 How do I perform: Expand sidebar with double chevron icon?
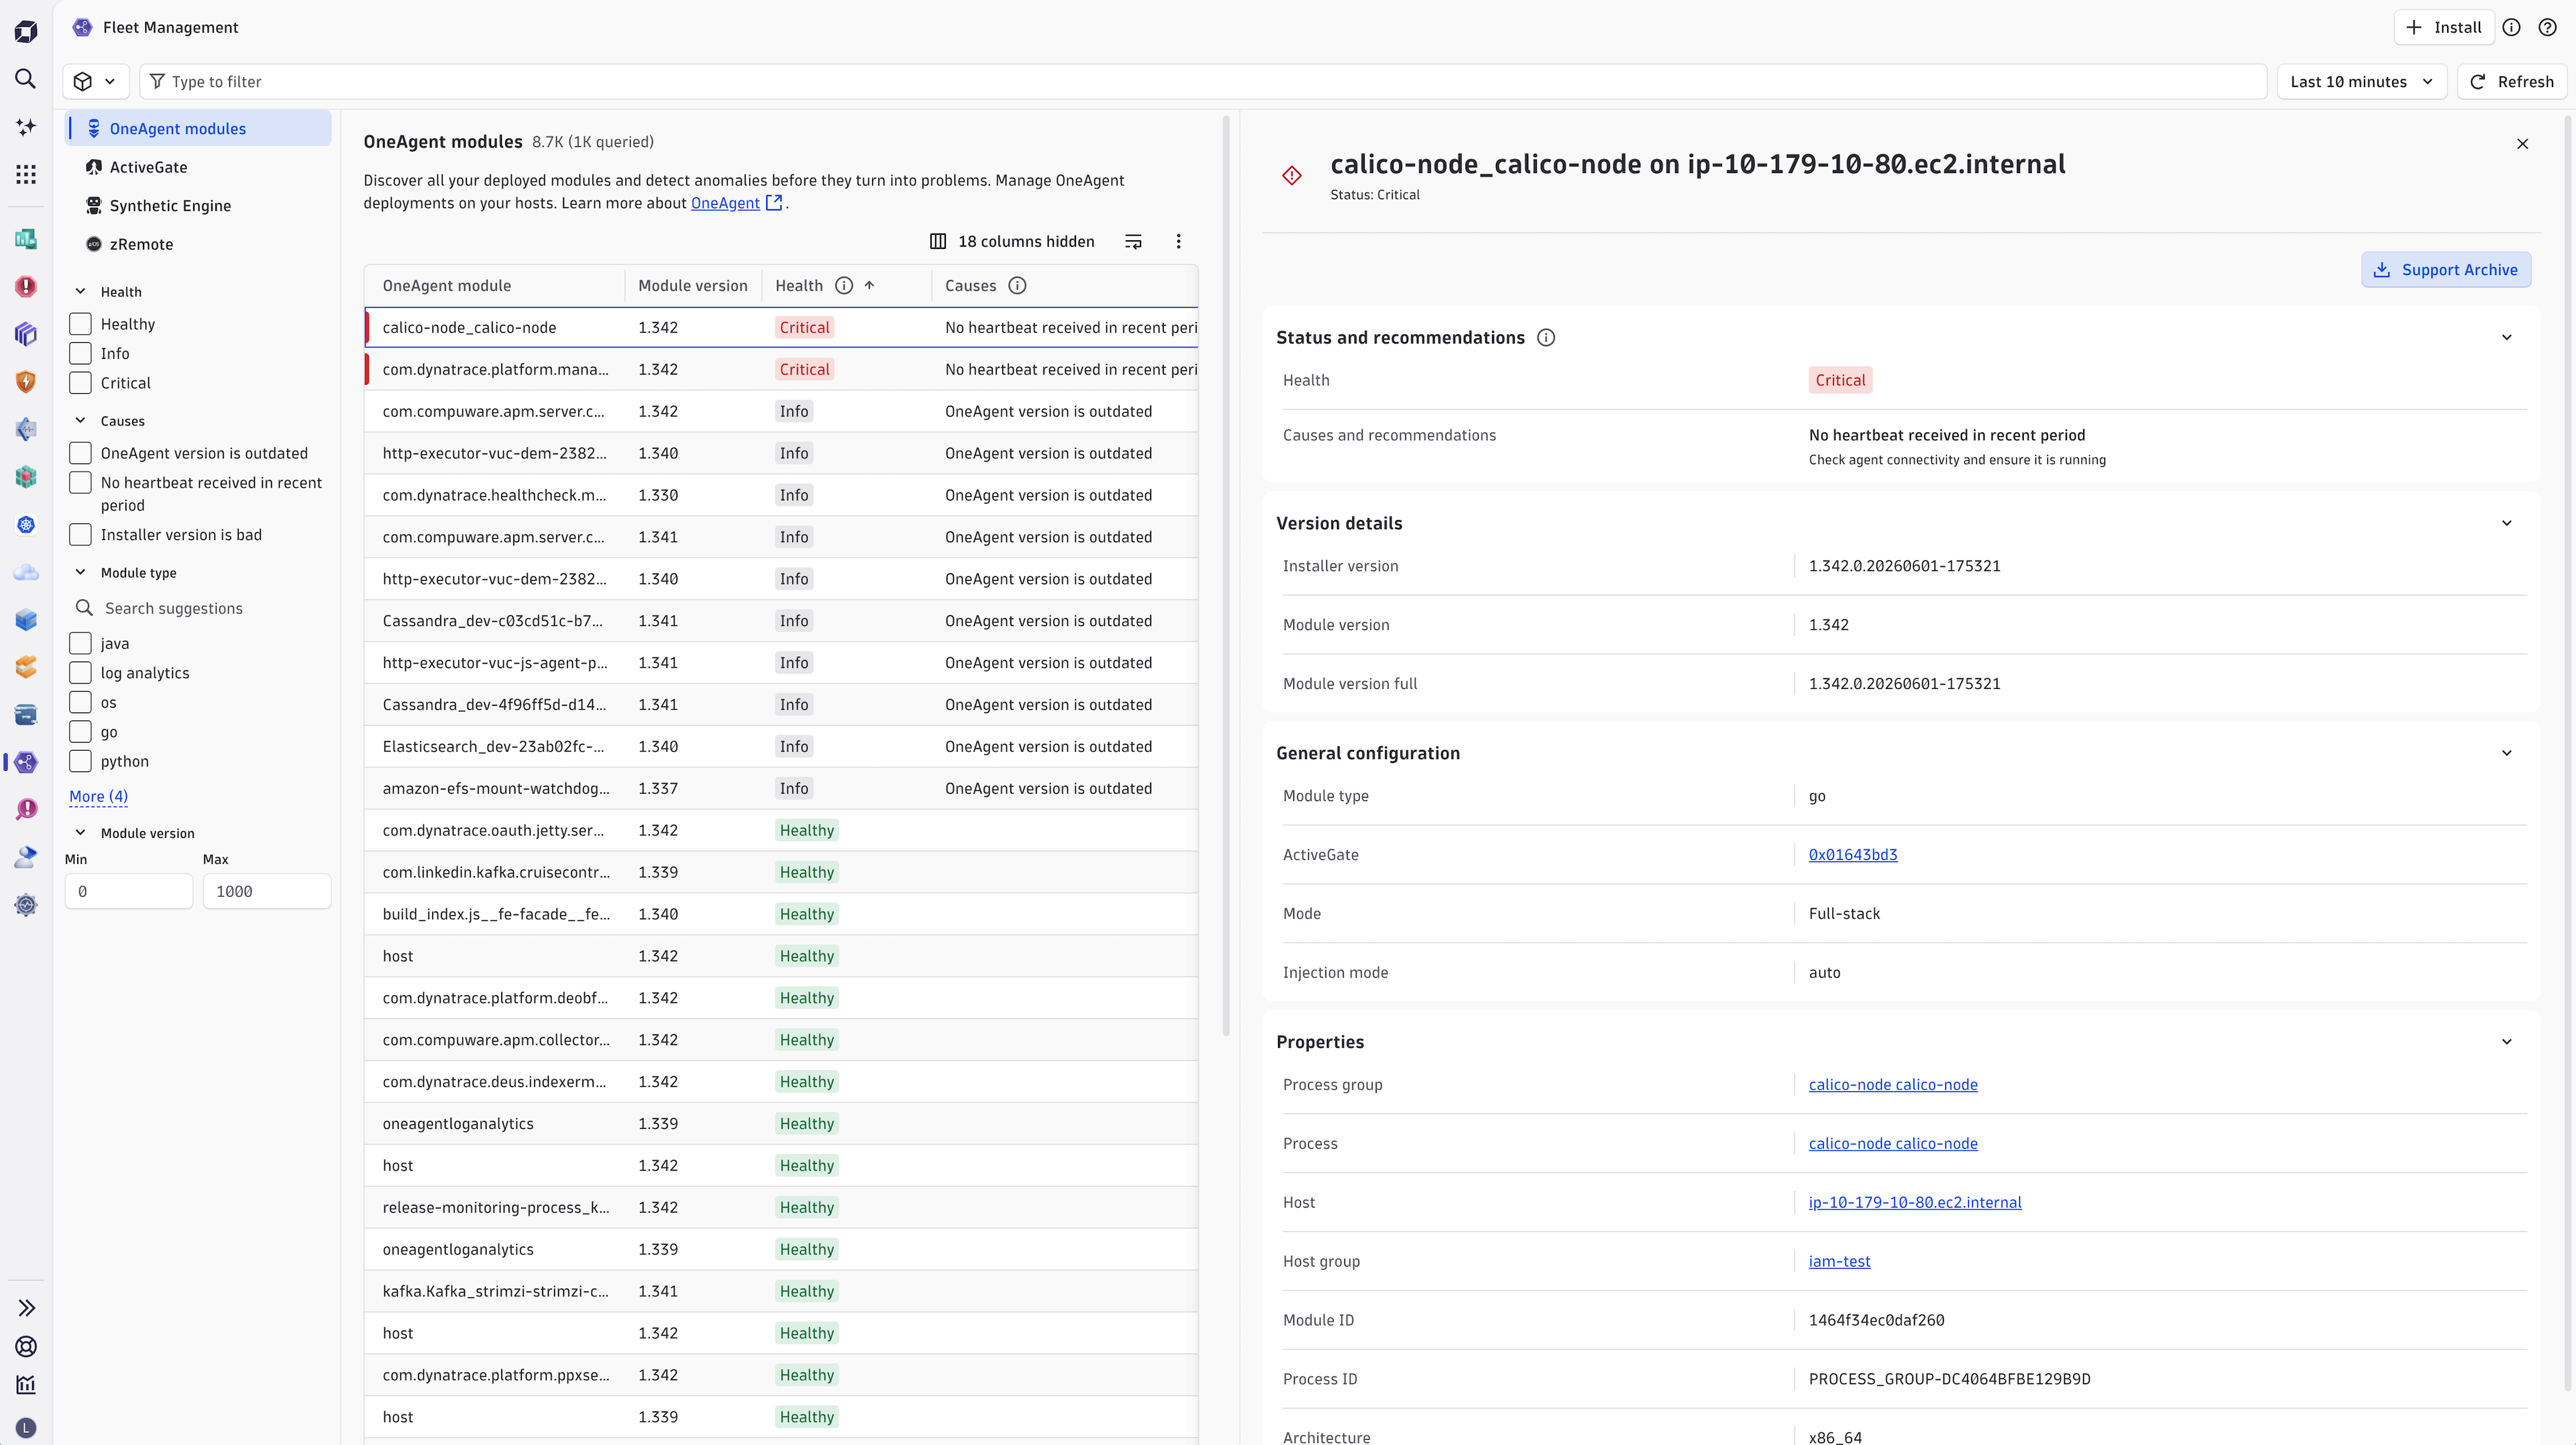(x=26, y=1308)
